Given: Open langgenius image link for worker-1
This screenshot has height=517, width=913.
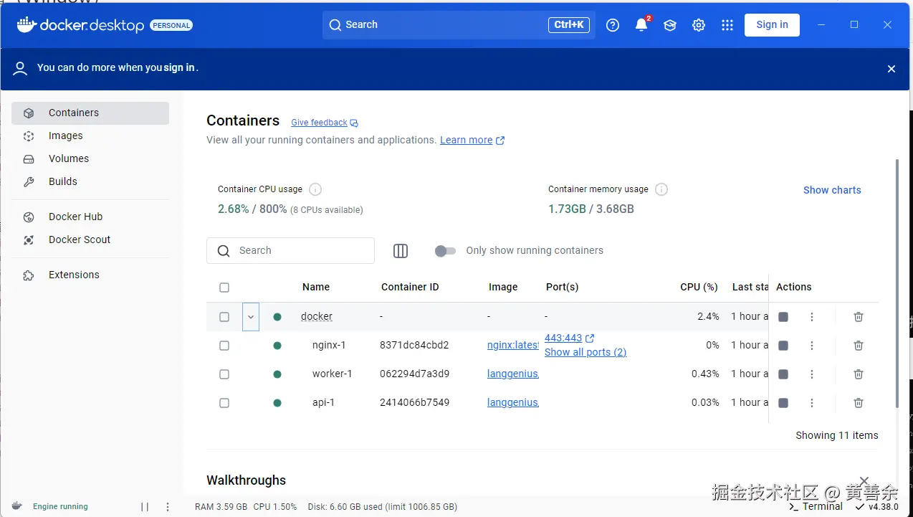Looking at the screenshot, I should [512, 374].
